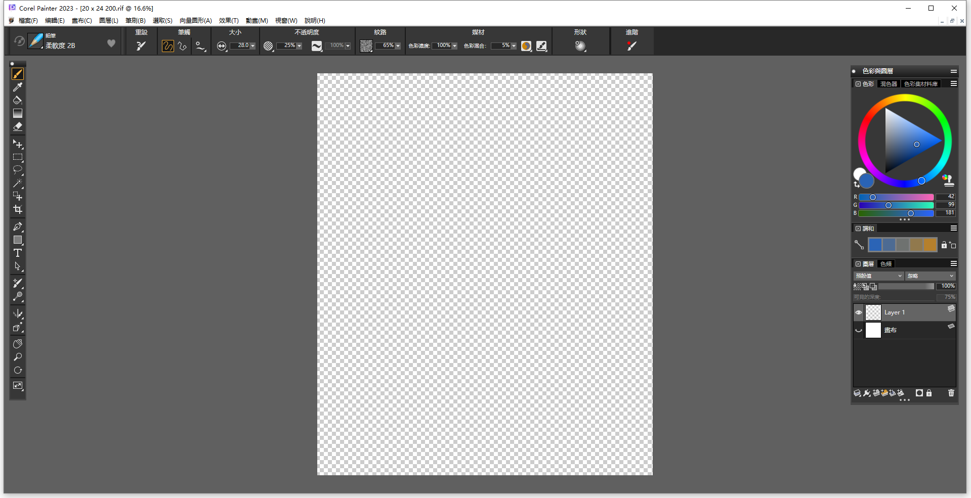Select the Perspective Guides tool
The height and width of the screenshot is (498, 971).
[18, 327]
